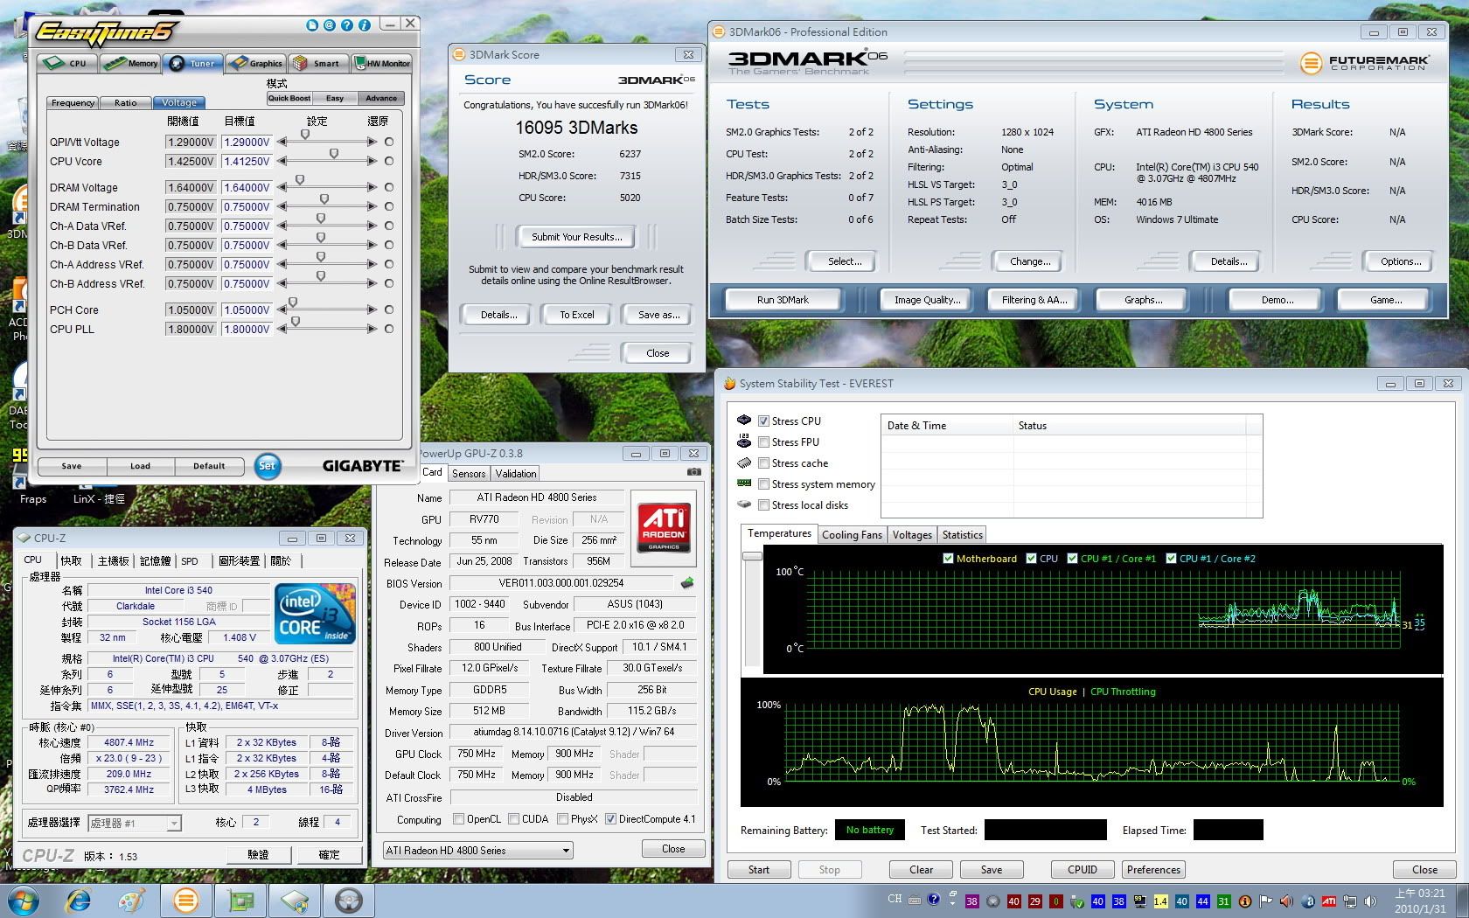Open the Windows Start orb
The width and height of the screenshot is (1469, 918).
click(24, 901)
